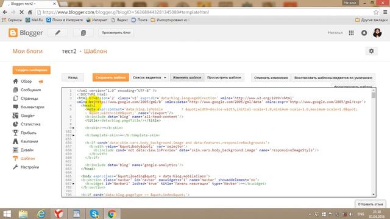Click restore widget templates default button
Image resolution: width=390 pixels, height=219 pixels.
tap(333, 78)
